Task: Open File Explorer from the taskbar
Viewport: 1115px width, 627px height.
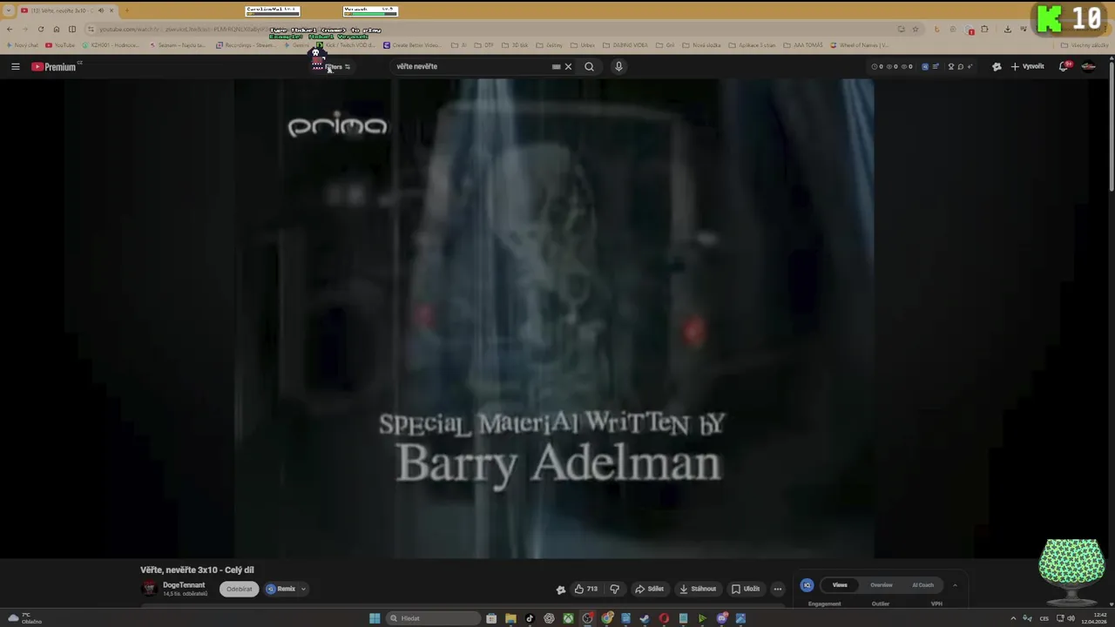Action: [x=510, y=618]
